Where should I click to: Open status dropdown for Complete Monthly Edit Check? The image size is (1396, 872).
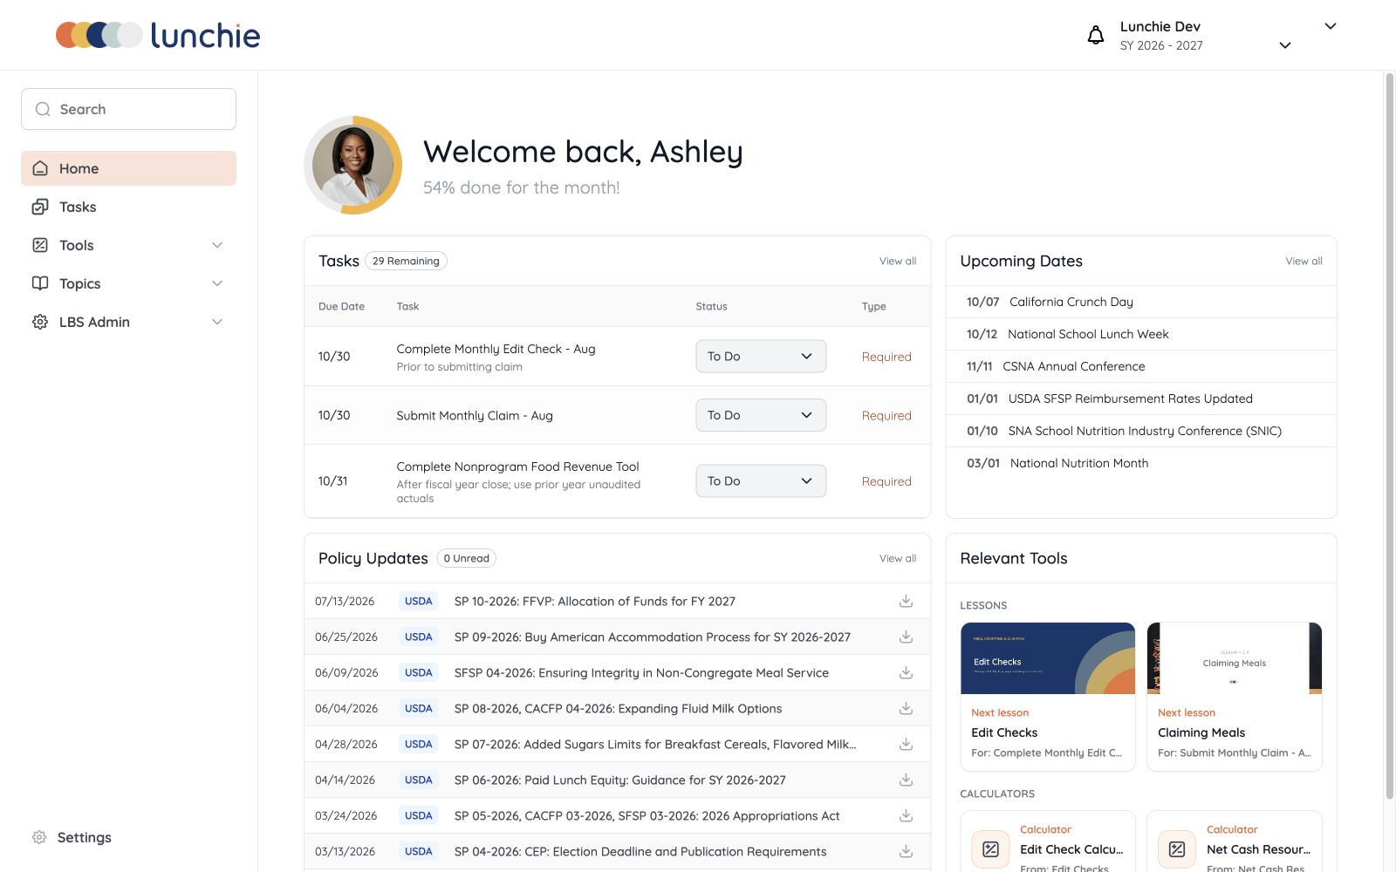[761, 356]
